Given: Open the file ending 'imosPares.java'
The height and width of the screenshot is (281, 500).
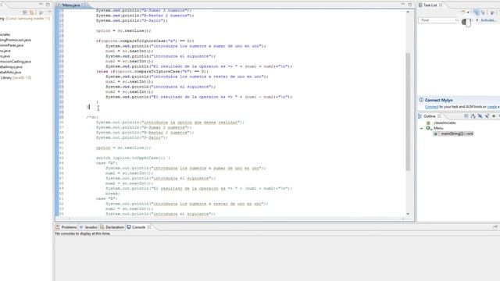Looking at the screenshot, I should pos(12,45).
